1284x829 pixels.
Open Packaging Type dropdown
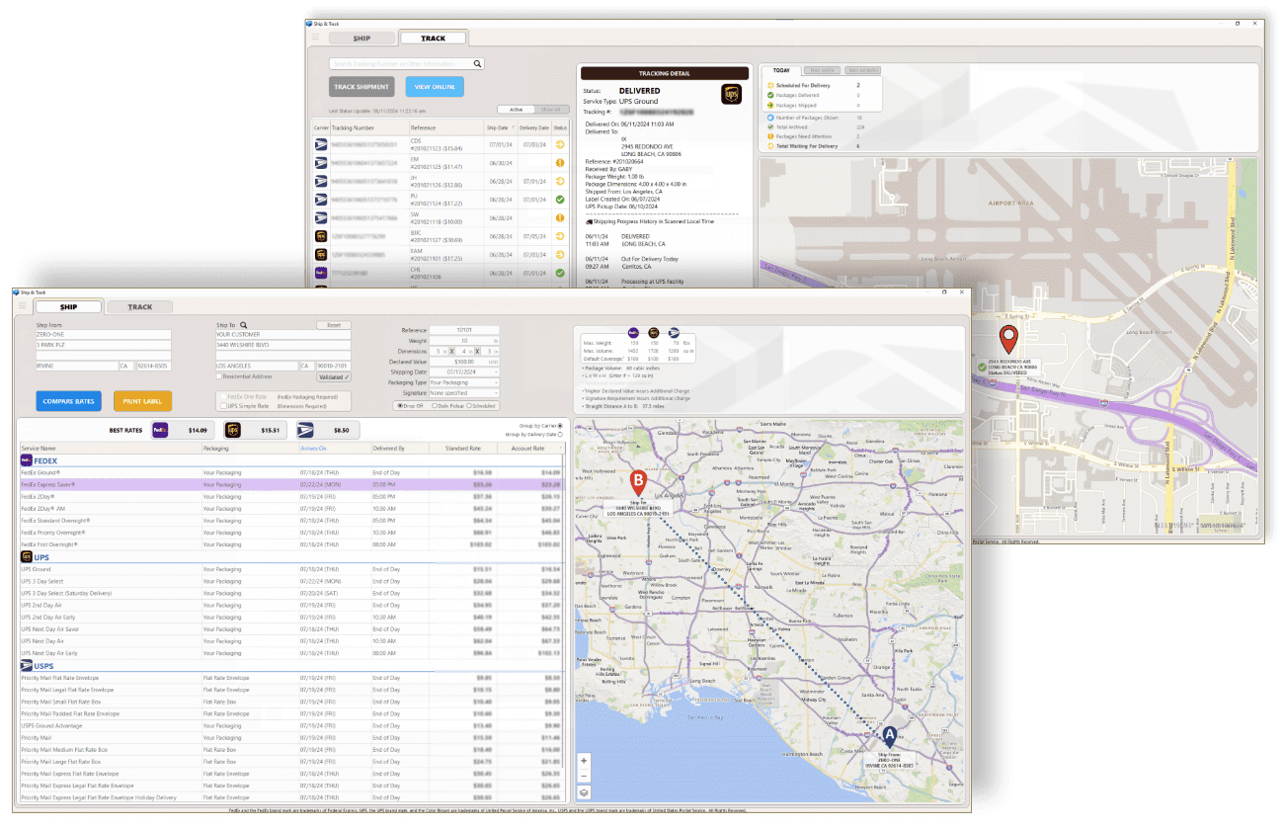point(464,382)
